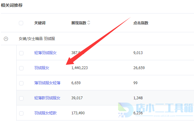Select the 39,017 impression value

click(77, 98)
